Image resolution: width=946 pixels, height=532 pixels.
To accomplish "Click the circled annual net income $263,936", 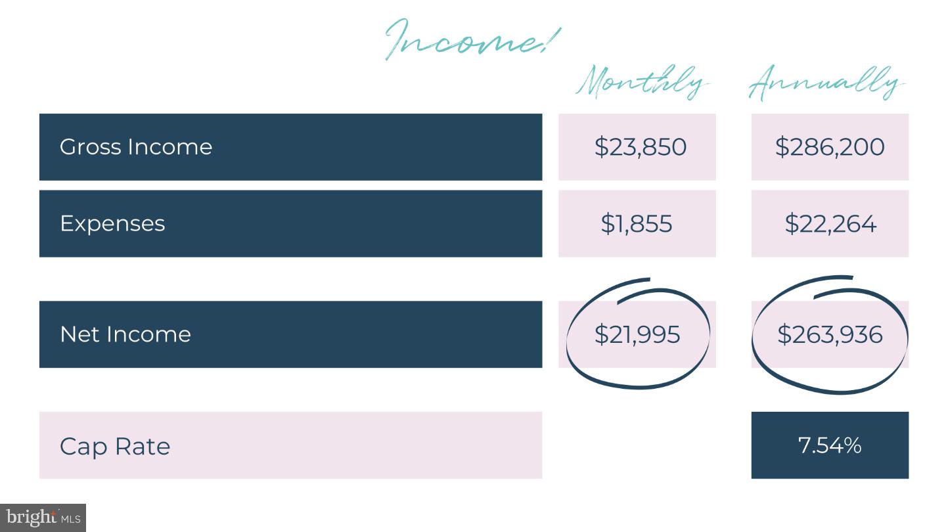I will click(830, 334).
